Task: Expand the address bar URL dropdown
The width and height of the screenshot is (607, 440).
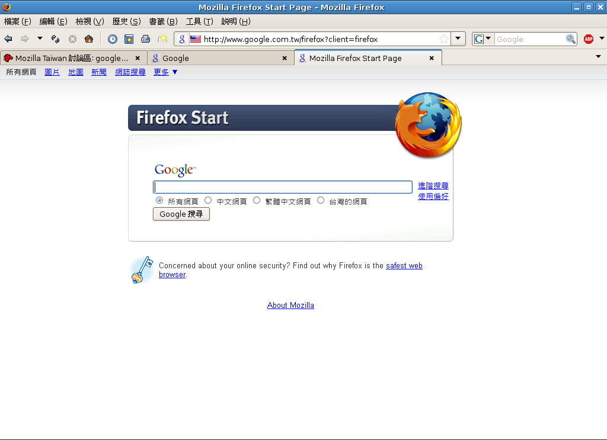Action: click(458, 38)
